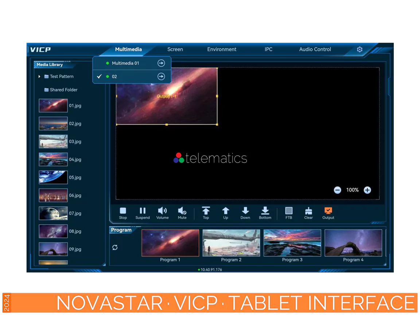Open settings gear icon

[359, 50]
